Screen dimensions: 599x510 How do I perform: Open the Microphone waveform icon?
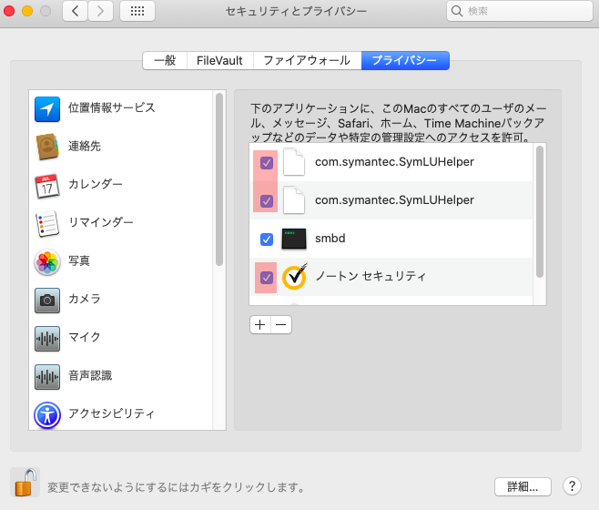(x=47, y=338)
